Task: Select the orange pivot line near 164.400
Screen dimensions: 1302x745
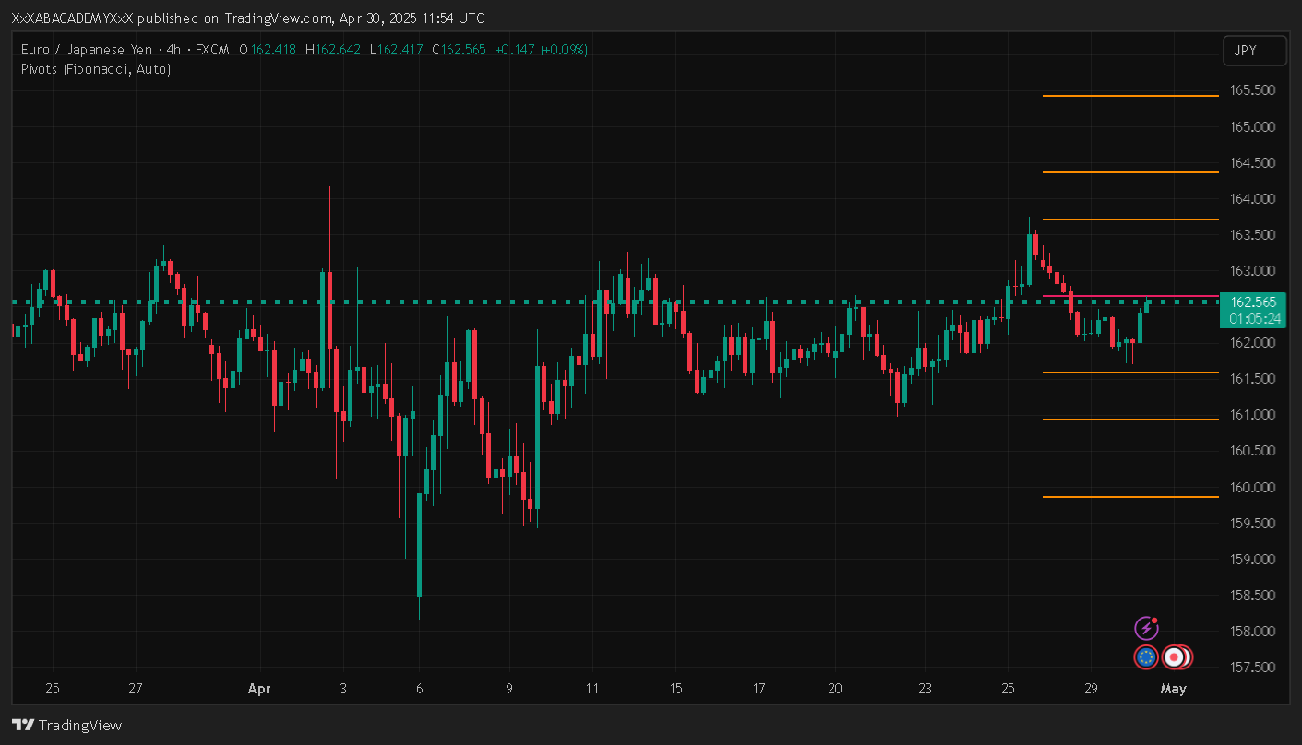Action: tap(1130, 172)
